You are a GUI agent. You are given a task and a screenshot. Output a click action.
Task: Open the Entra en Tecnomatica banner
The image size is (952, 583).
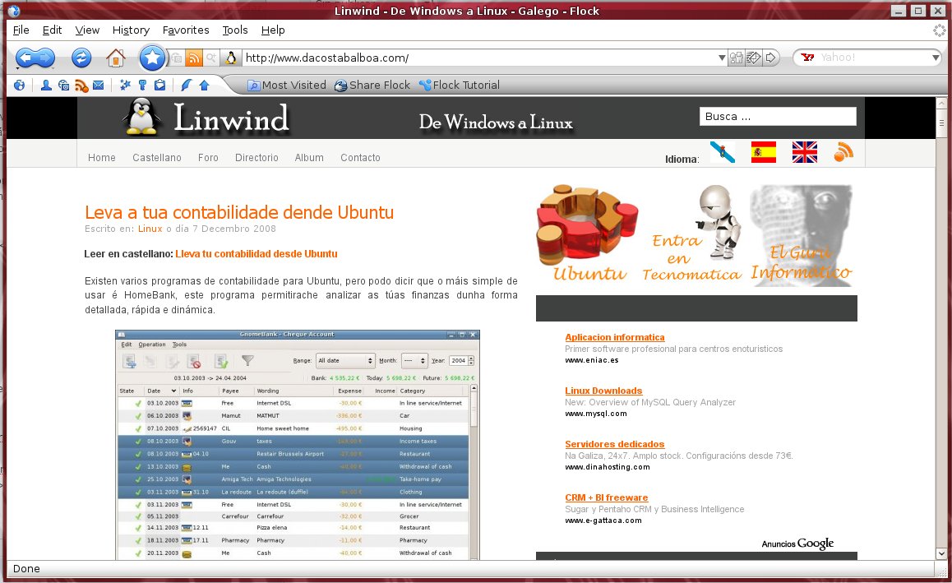click(x=692, y=234)
